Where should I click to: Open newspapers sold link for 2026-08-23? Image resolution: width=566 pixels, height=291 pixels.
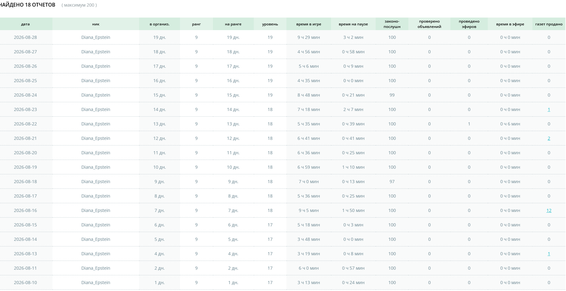pyautogui.click(x=549, y=109)
